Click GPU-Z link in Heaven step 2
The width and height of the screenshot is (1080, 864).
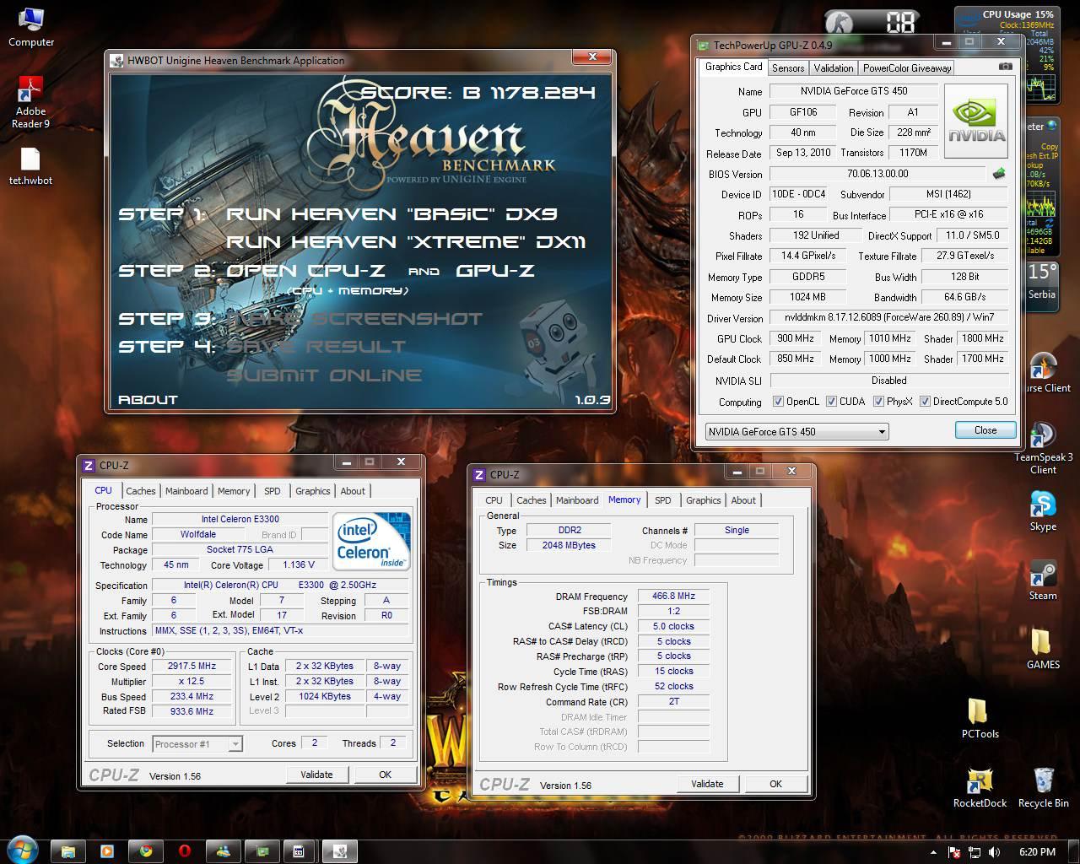point(495,271)
